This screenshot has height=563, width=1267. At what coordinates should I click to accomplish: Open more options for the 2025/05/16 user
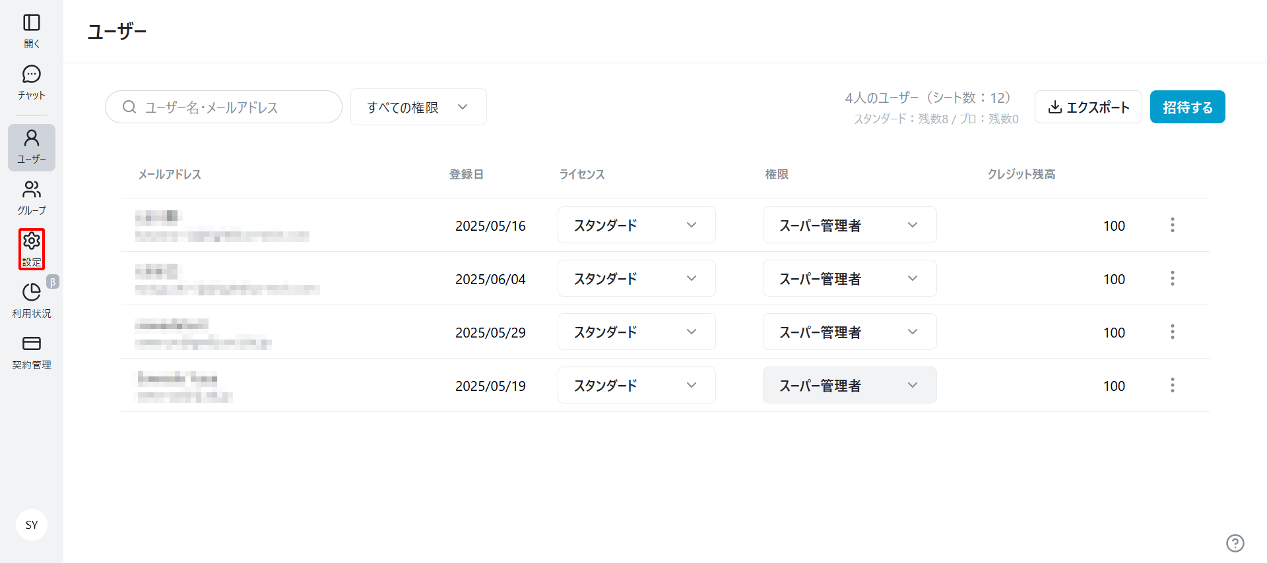click(1172, 225)
